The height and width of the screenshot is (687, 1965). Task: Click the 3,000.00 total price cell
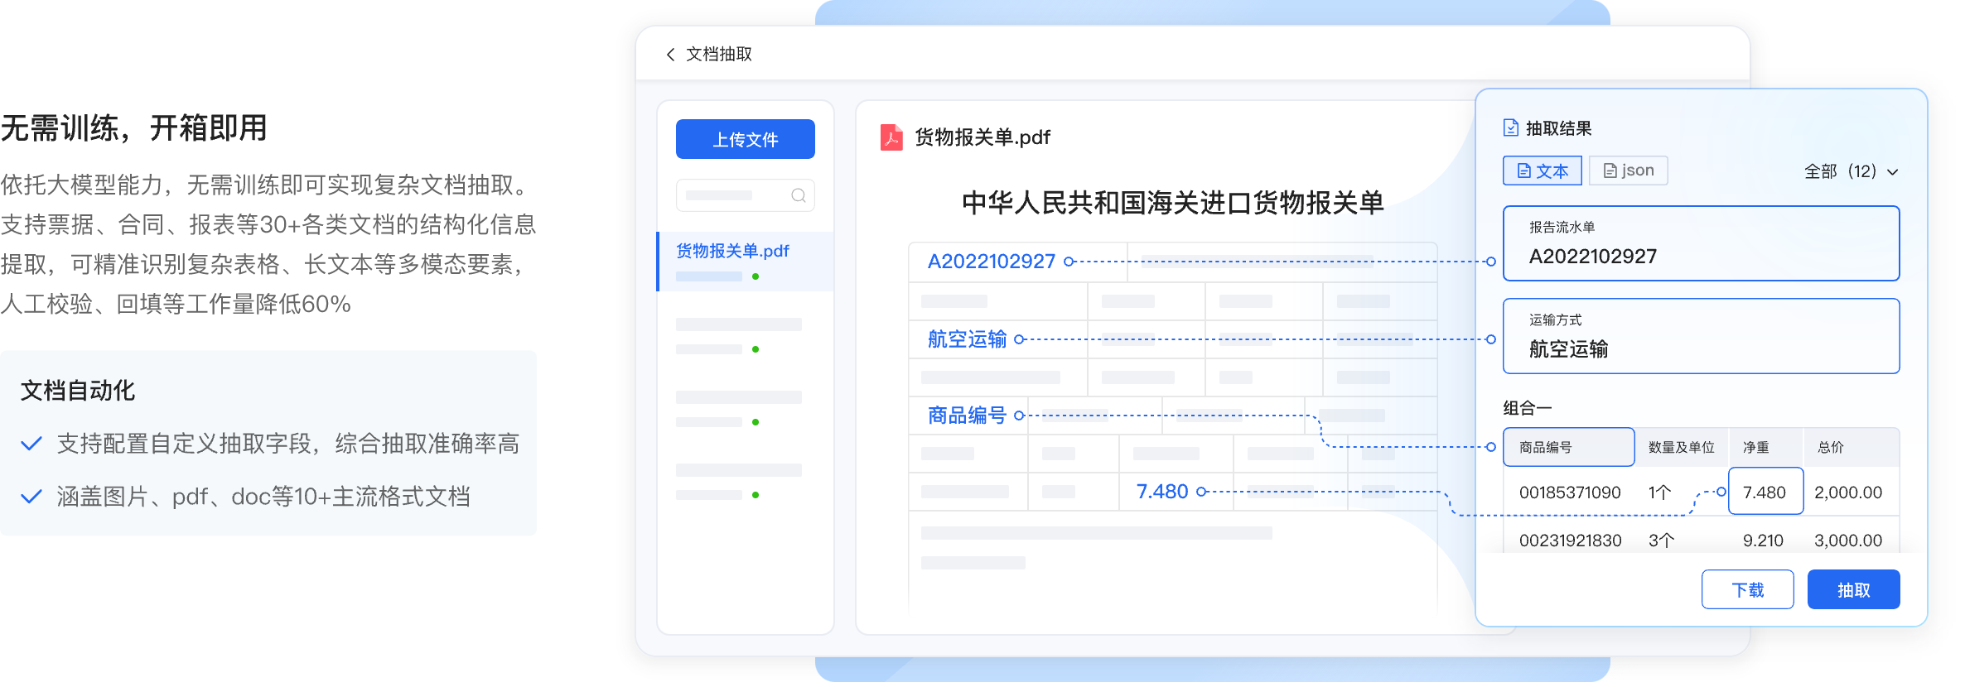1848,540
